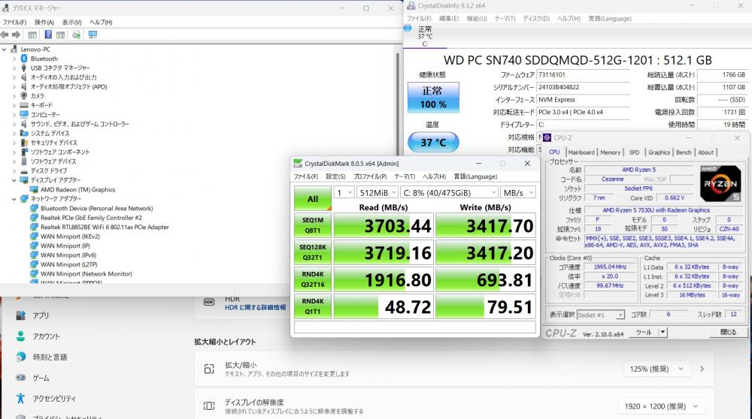Open the C: 8% (40/475GiB) drive dropdown
Image resolution: width=752 pixels, height=419 pixels.
click(x=450, y=192)
